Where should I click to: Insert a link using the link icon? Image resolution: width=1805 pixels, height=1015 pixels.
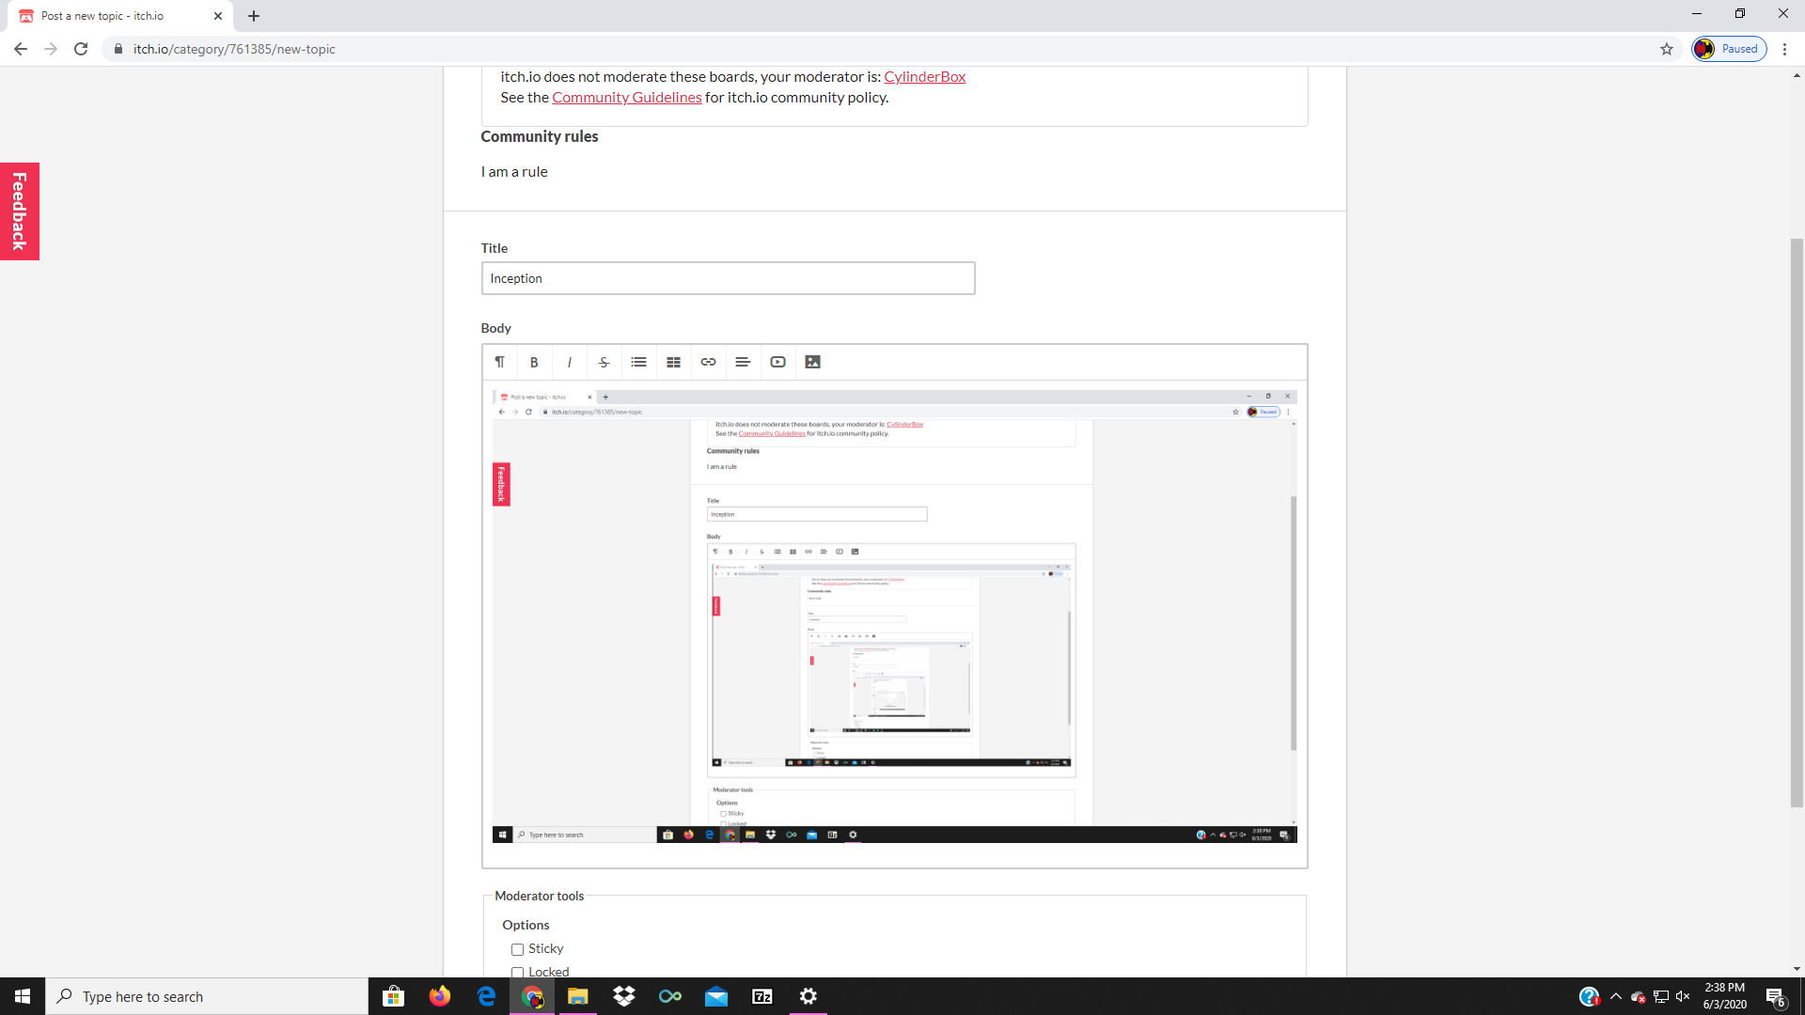click(708, 362)
